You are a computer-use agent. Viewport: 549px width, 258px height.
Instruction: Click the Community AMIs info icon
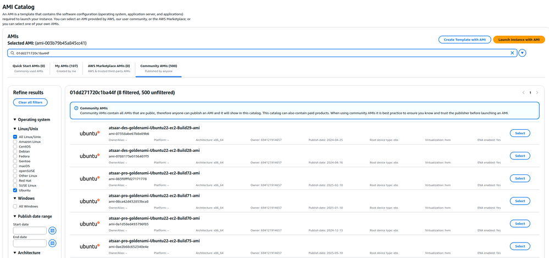pos(76,108)
